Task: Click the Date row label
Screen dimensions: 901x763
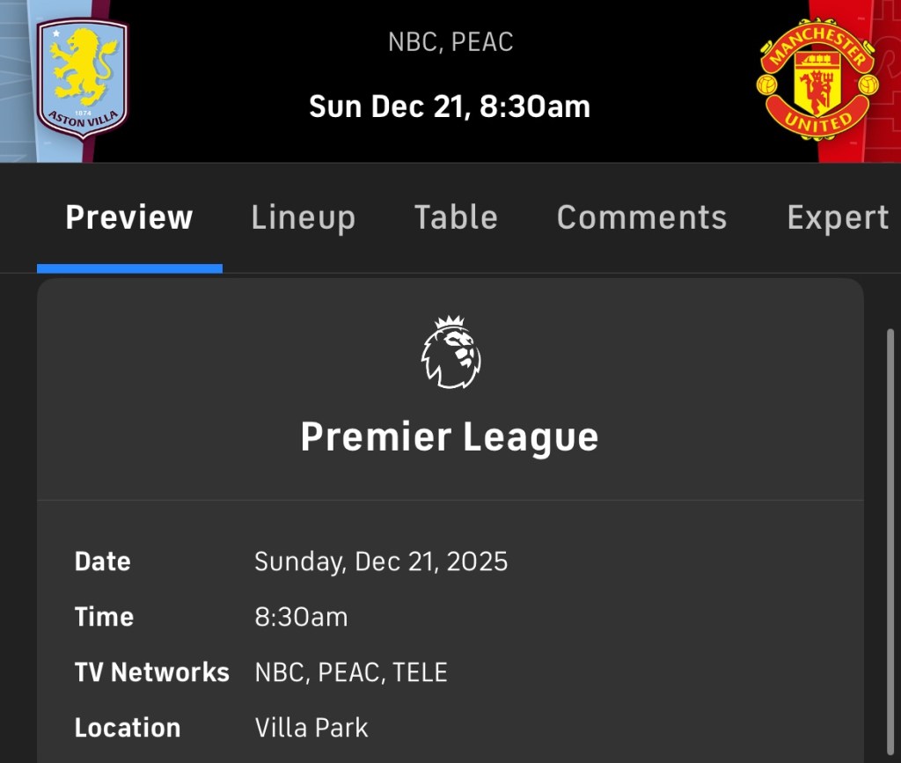Action: click(103, 561)
